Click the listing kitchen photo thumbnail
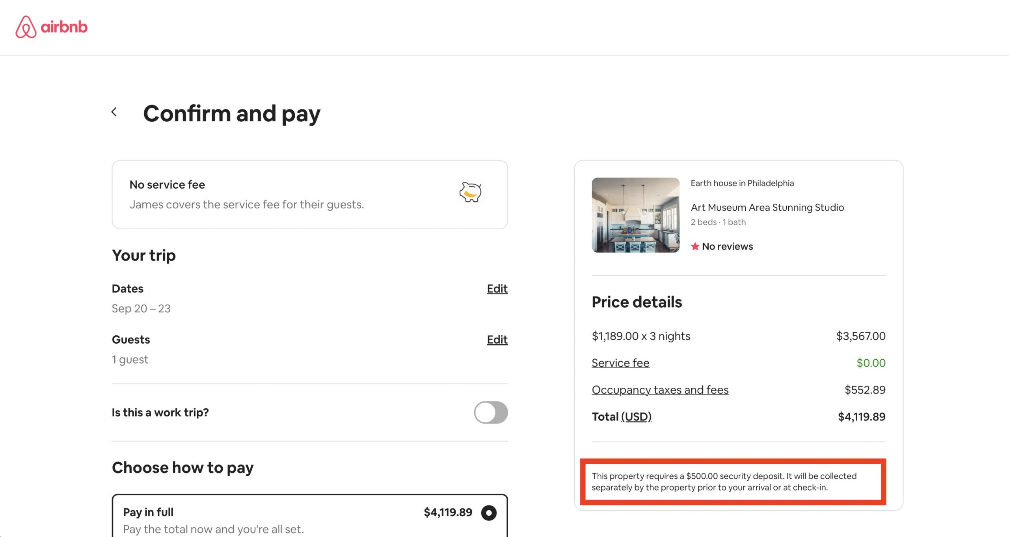The width and height of the screenshot is (1009, 537). tap(635, 215)
